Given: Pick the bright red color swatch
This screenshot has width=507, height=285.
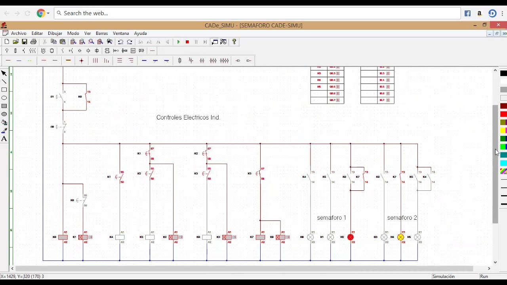Looking at the screenshot, I should coord(503,114).
